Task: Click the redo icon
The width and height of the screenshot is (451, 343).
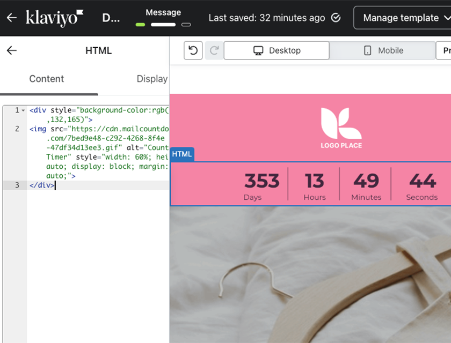Action: point(214,50)
